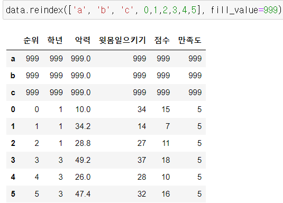Click bold row index label 4

coord(13,177)
